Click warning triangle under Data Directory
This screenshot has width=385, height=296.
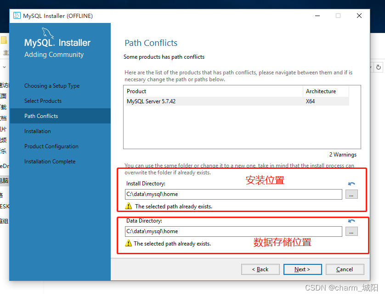pyautogui.click(x=129, y=243)
